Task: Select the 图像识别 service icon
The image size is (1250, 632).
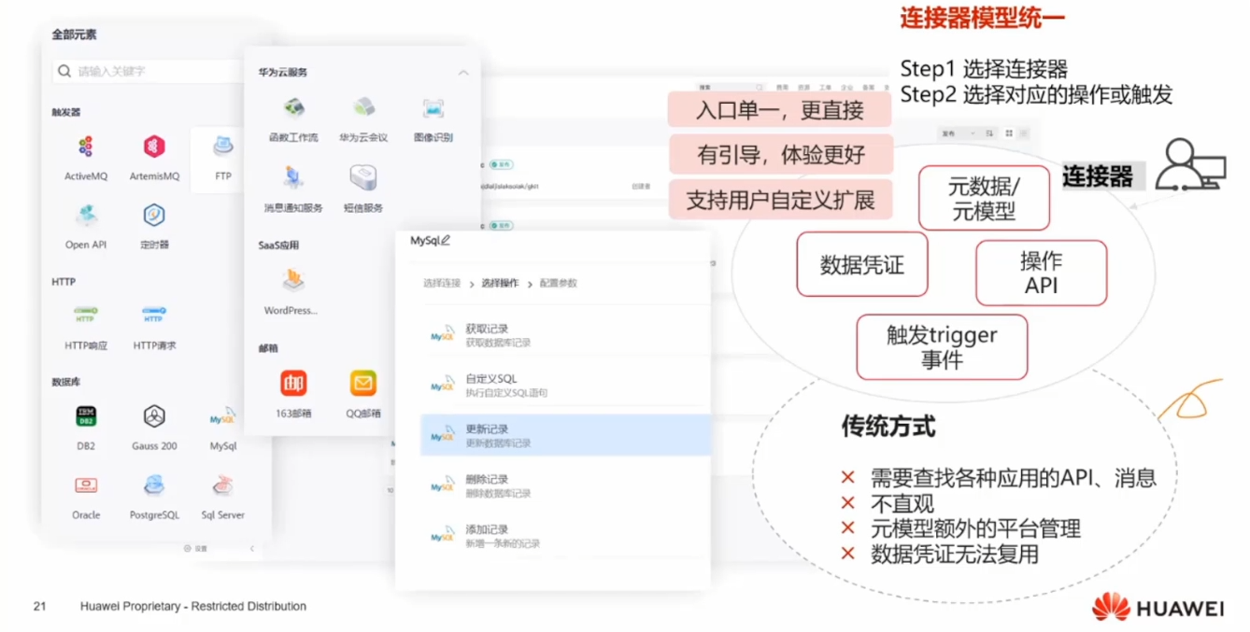Action: pyautogui.click(x=433, y=107)
